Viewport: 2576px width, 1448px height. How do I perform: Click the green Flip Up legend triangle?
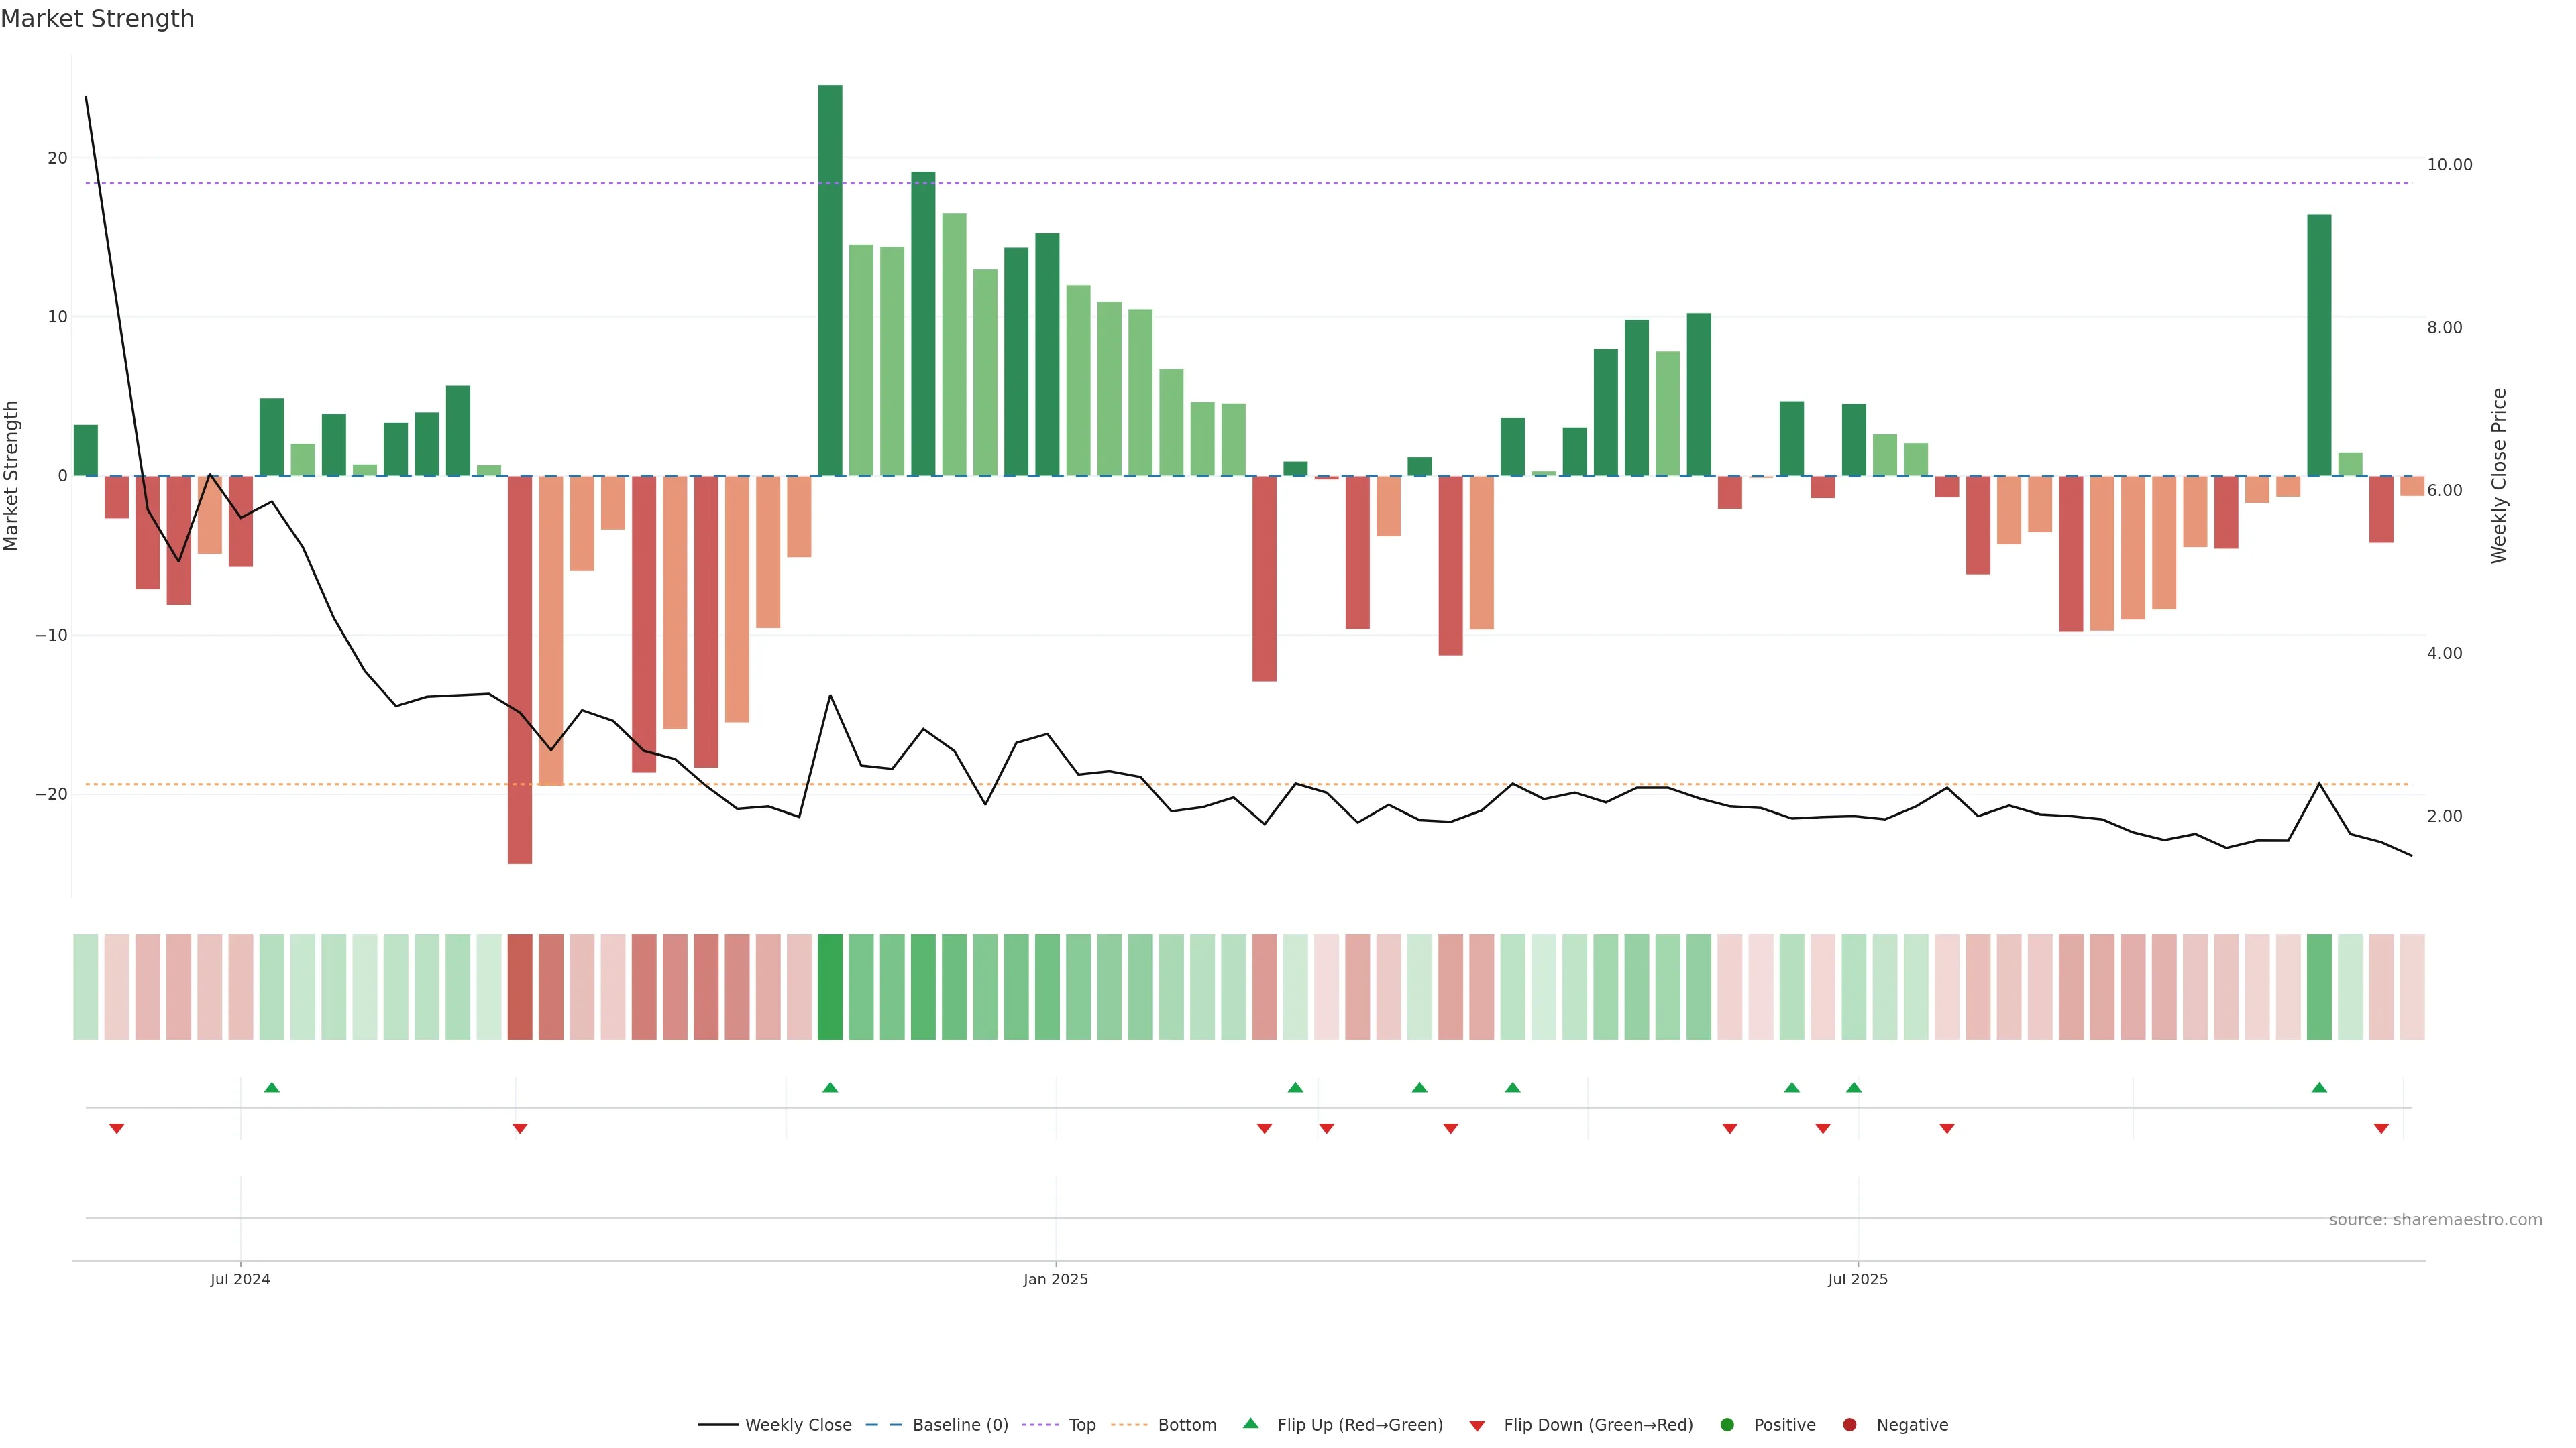[x=1250, y=1423]
